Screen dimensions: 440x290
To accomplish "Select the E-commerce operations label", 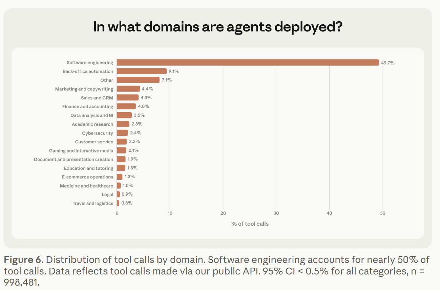I will pos(87,177).
